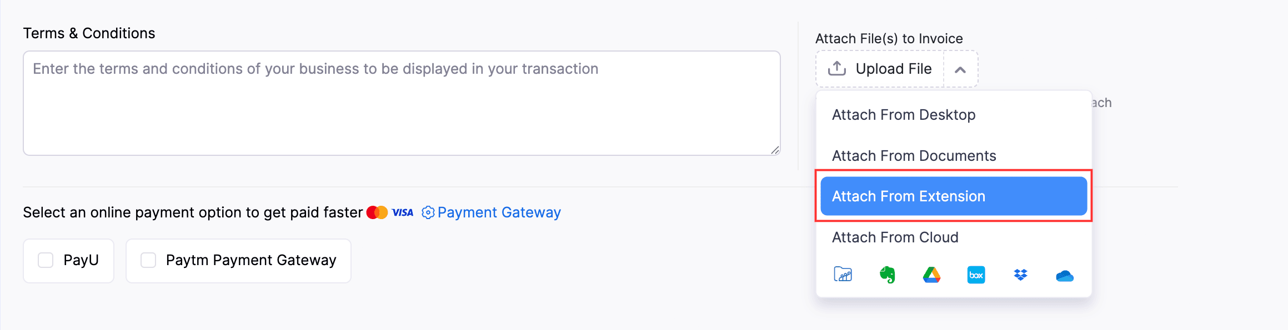
Task: Select the Zoho WorkDrive cloud icon
Action: coord(843,275)
